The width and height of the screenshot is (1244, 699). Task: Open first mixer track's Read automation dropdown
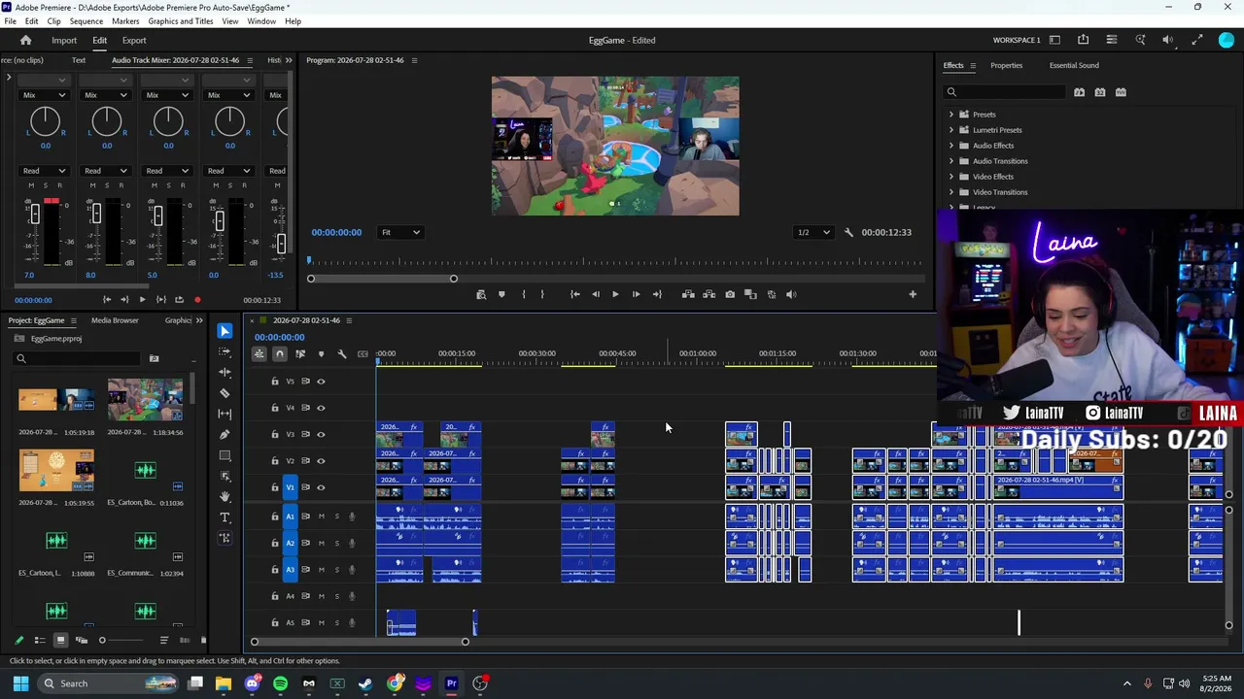(45, 171)
